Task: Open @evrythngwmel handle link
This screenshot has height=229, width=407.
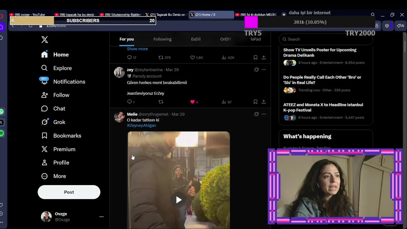Action: pos(154,114)
